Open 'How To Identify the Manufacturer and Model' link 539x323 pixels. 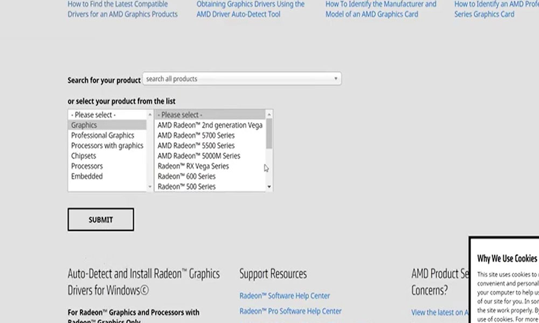coord(381,9)
